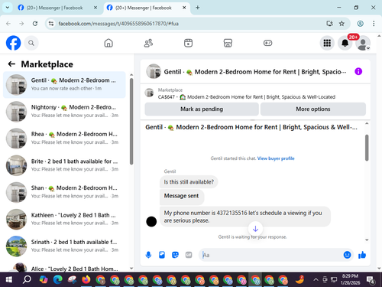Bookmark this page with the star

(x=342, y=24)
